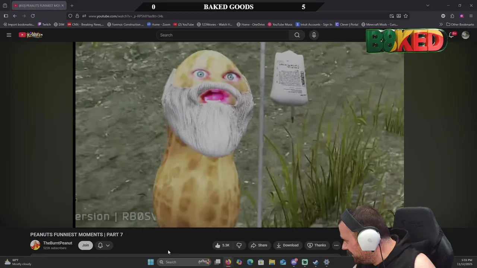Image resolution: width=477 pixels, height=268 pixels.
Task: Dislike the video
Action: point(239,245)
